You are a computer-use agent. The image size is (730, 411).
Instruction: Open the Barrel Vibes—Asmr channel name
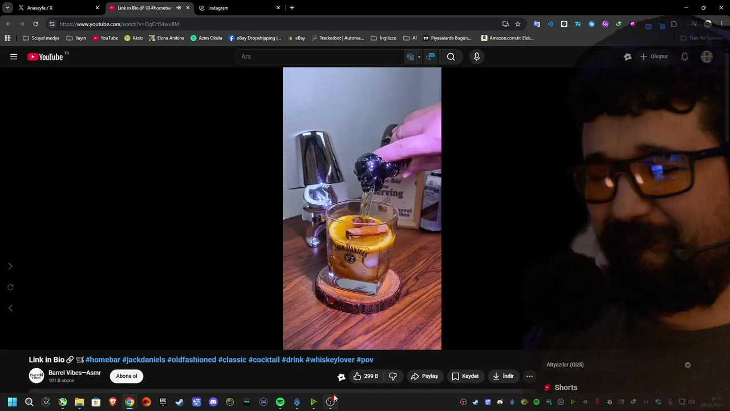75,373
